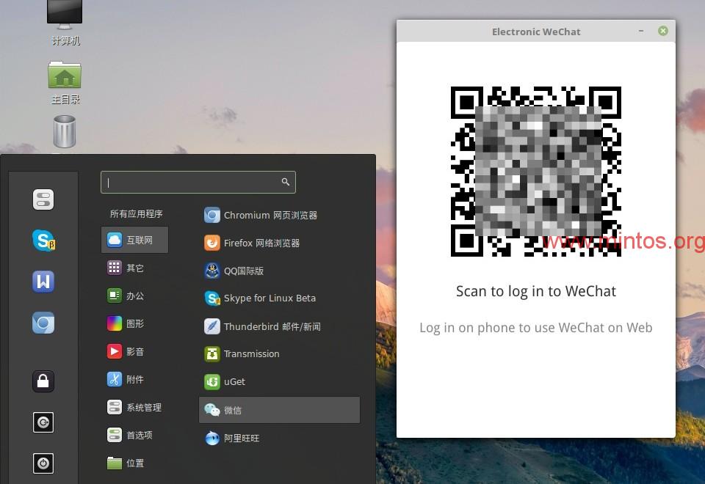The height and width of the screenshot is (484, 705).
Task: Select the 办公 category
Action: click(x=134, y=296)
